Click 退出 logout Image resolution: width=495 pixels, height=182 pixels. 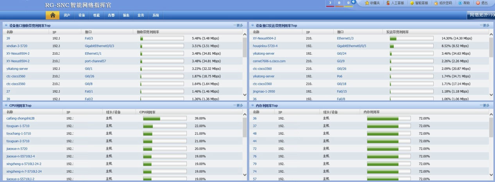[482, 3]
